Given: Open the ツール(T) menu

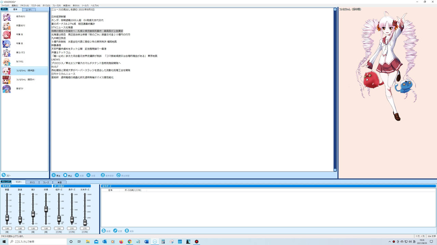Looking at the screenshot, I should (x=85, y=5).
